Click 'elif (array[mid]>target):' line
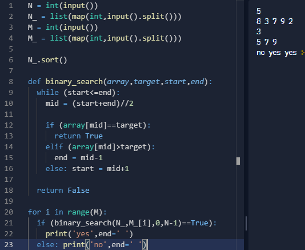This screenshot has width=305, height=250. click(x=100, y=147)
